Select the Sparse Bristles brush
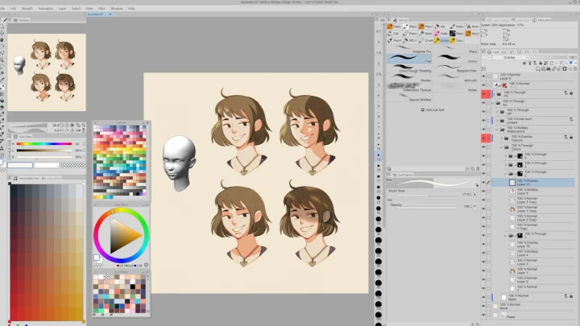 click(409, 97)
